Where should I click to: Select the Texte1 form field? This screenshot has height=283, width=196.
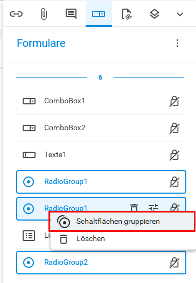pyautogui.click(x=100, y=154)
